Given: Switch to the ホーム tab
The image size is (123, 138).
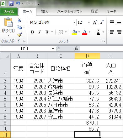Looking at the screenshot, I should tap(28, 12).
